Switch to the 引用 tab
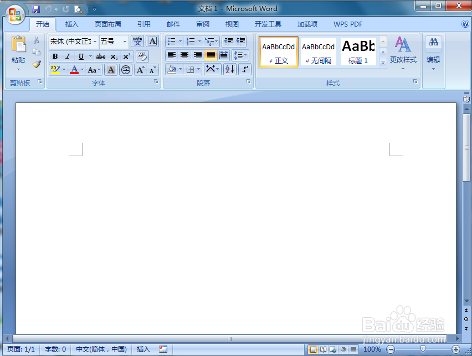472x356 pixels. (144, 24)
